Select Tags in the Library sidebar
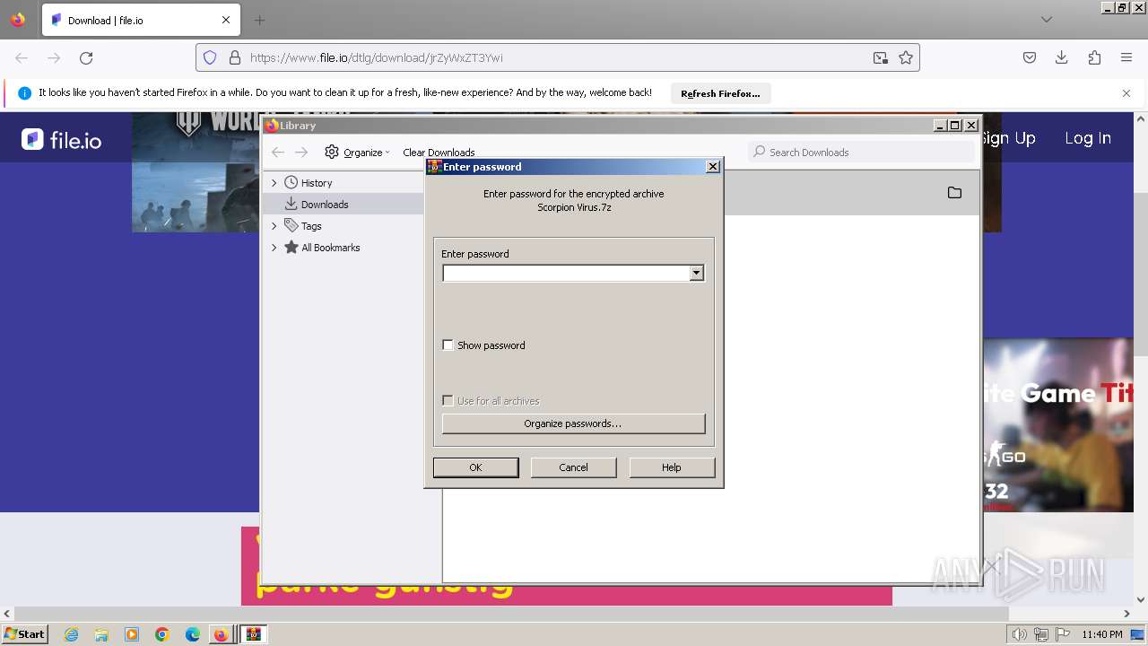Image resolution: width=1148 pixels, height=646 pixels. tap(311, 226)
